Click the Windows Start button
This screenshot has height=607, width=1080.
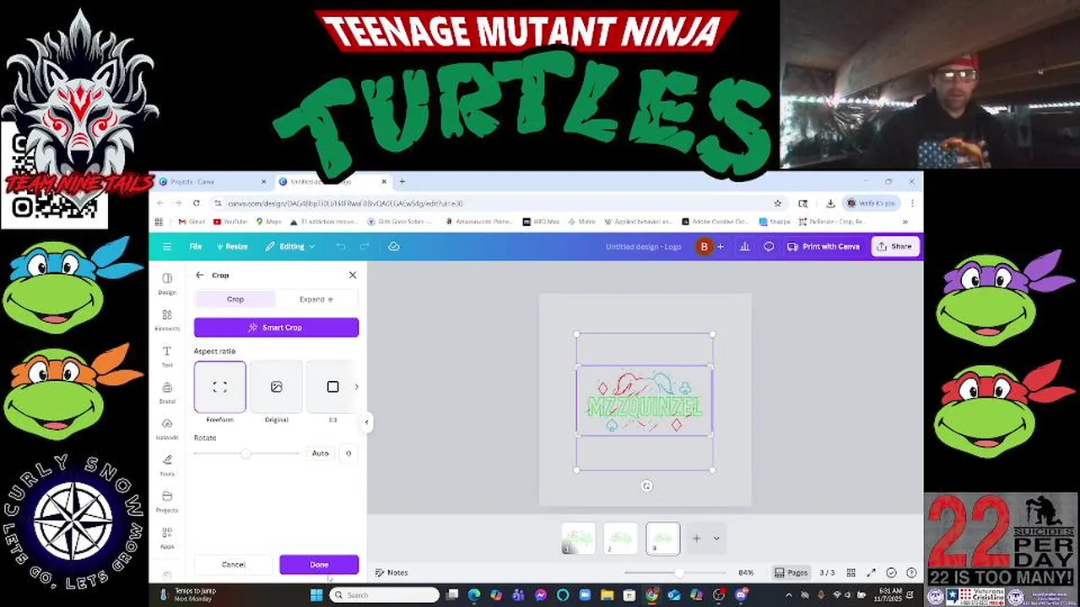[x=316, y=594]
